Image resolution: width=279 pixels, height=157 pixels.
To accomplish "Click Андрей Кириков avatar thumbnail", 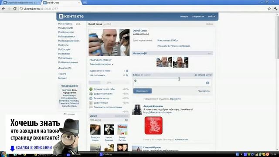I will [x=137, y=109].
